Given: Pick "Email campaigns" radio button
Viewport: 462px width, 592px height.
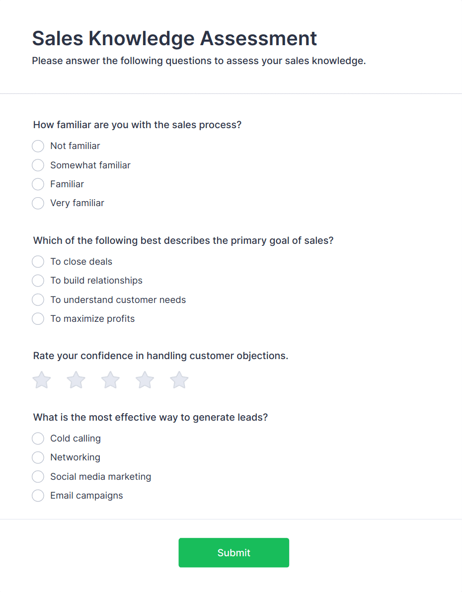Looking at the screenshot, I should click(38, 496).
